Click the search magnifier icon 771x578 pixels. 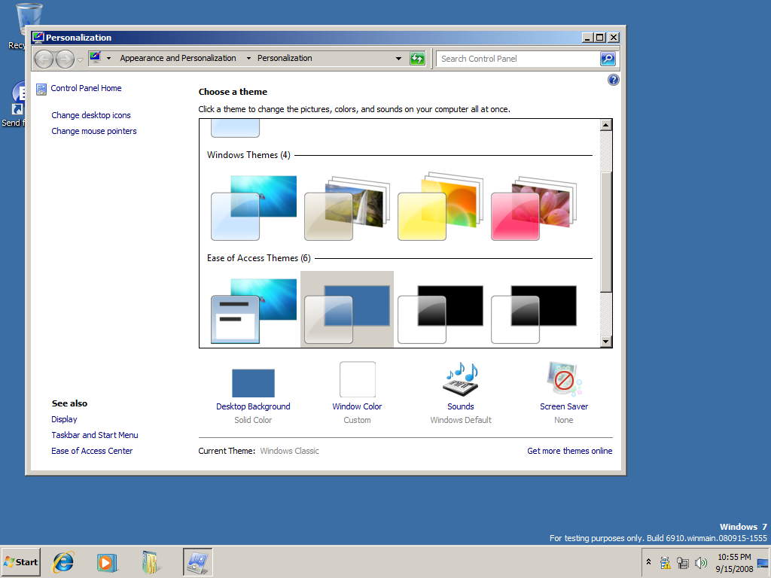coord(607,59)
